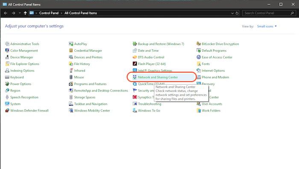Viewport: 299px width, 169px height.
Task: Open the Keyboard settings icon
Action: pyautogui.click(x=7, y=77)
